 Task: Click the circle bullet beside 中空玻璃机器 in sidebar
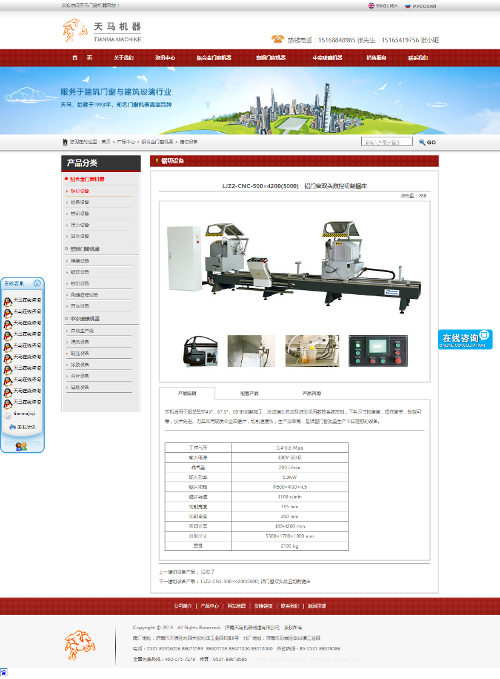66,318
